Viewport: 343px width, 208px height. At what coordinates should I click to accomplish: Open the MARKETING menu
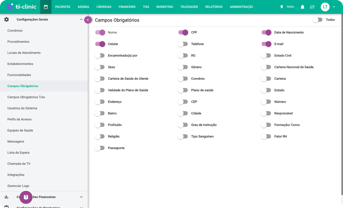point(165,7)
